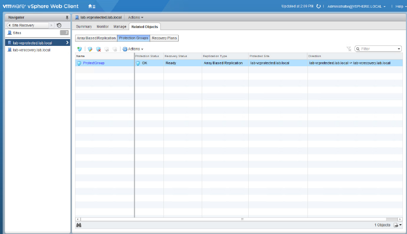Click the home menu icon
Screen dimensions: 407x234
point(91,6)
